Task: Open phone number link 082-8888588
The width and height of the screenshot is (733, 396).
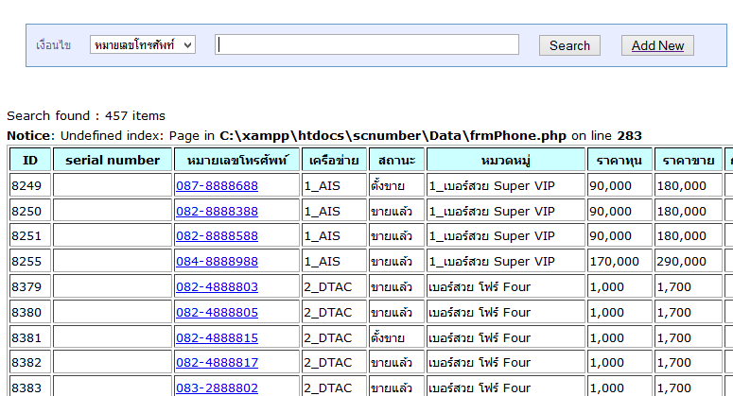Action: click(217, 236)
